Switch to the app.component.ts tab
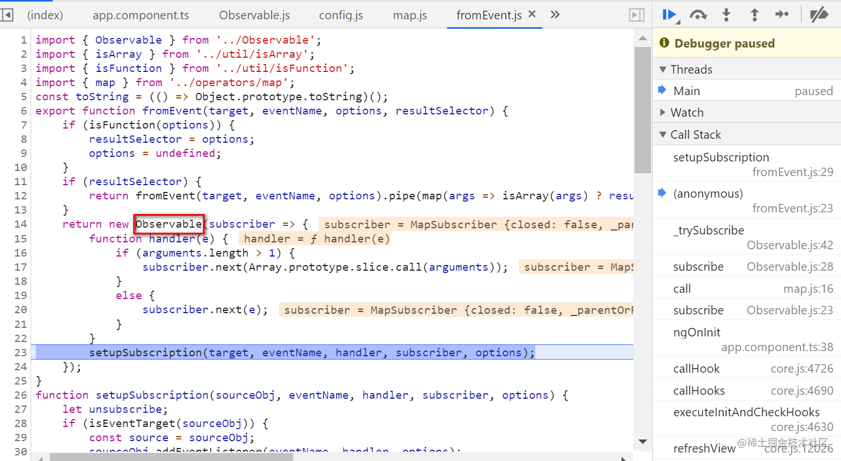The image size is (841, 461). [141, 15]
